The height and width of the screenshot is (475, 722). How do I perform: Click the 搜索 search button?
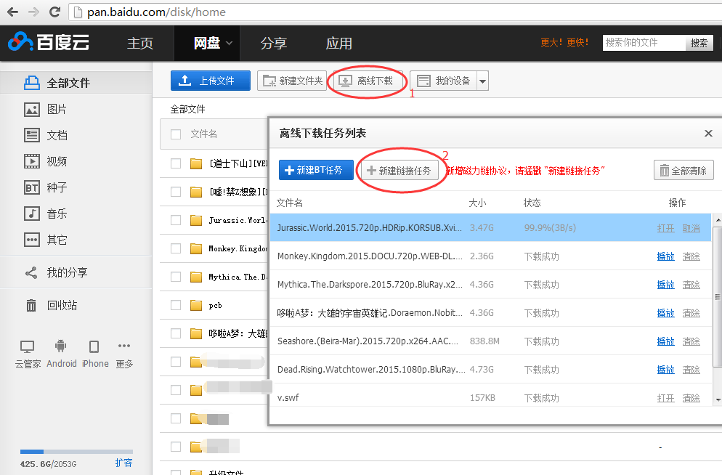click(699, 43)
